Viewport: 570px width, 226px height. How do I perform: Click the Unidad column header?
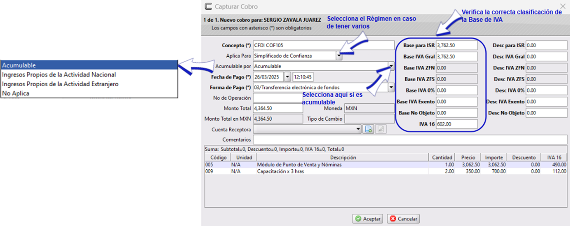click(244, 157)
